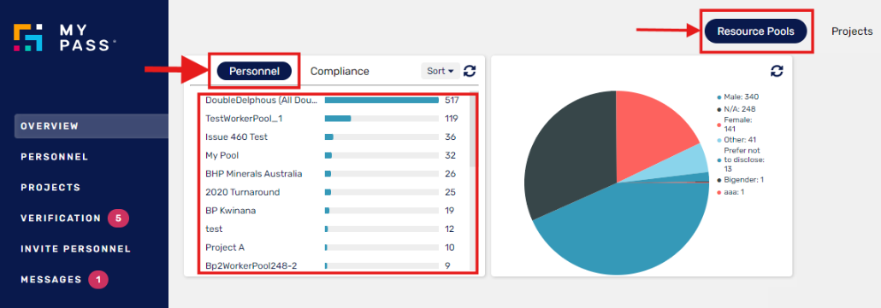Click the DoubleDelphous progress bar
The image size is (881, 308).
tap(381, 100)
